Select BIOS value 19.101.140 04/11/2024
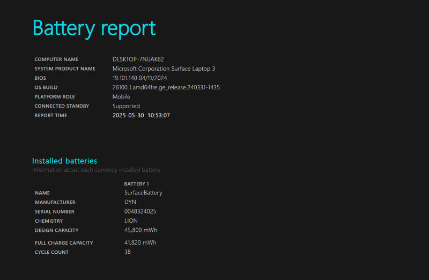 [x=139, y=78]
